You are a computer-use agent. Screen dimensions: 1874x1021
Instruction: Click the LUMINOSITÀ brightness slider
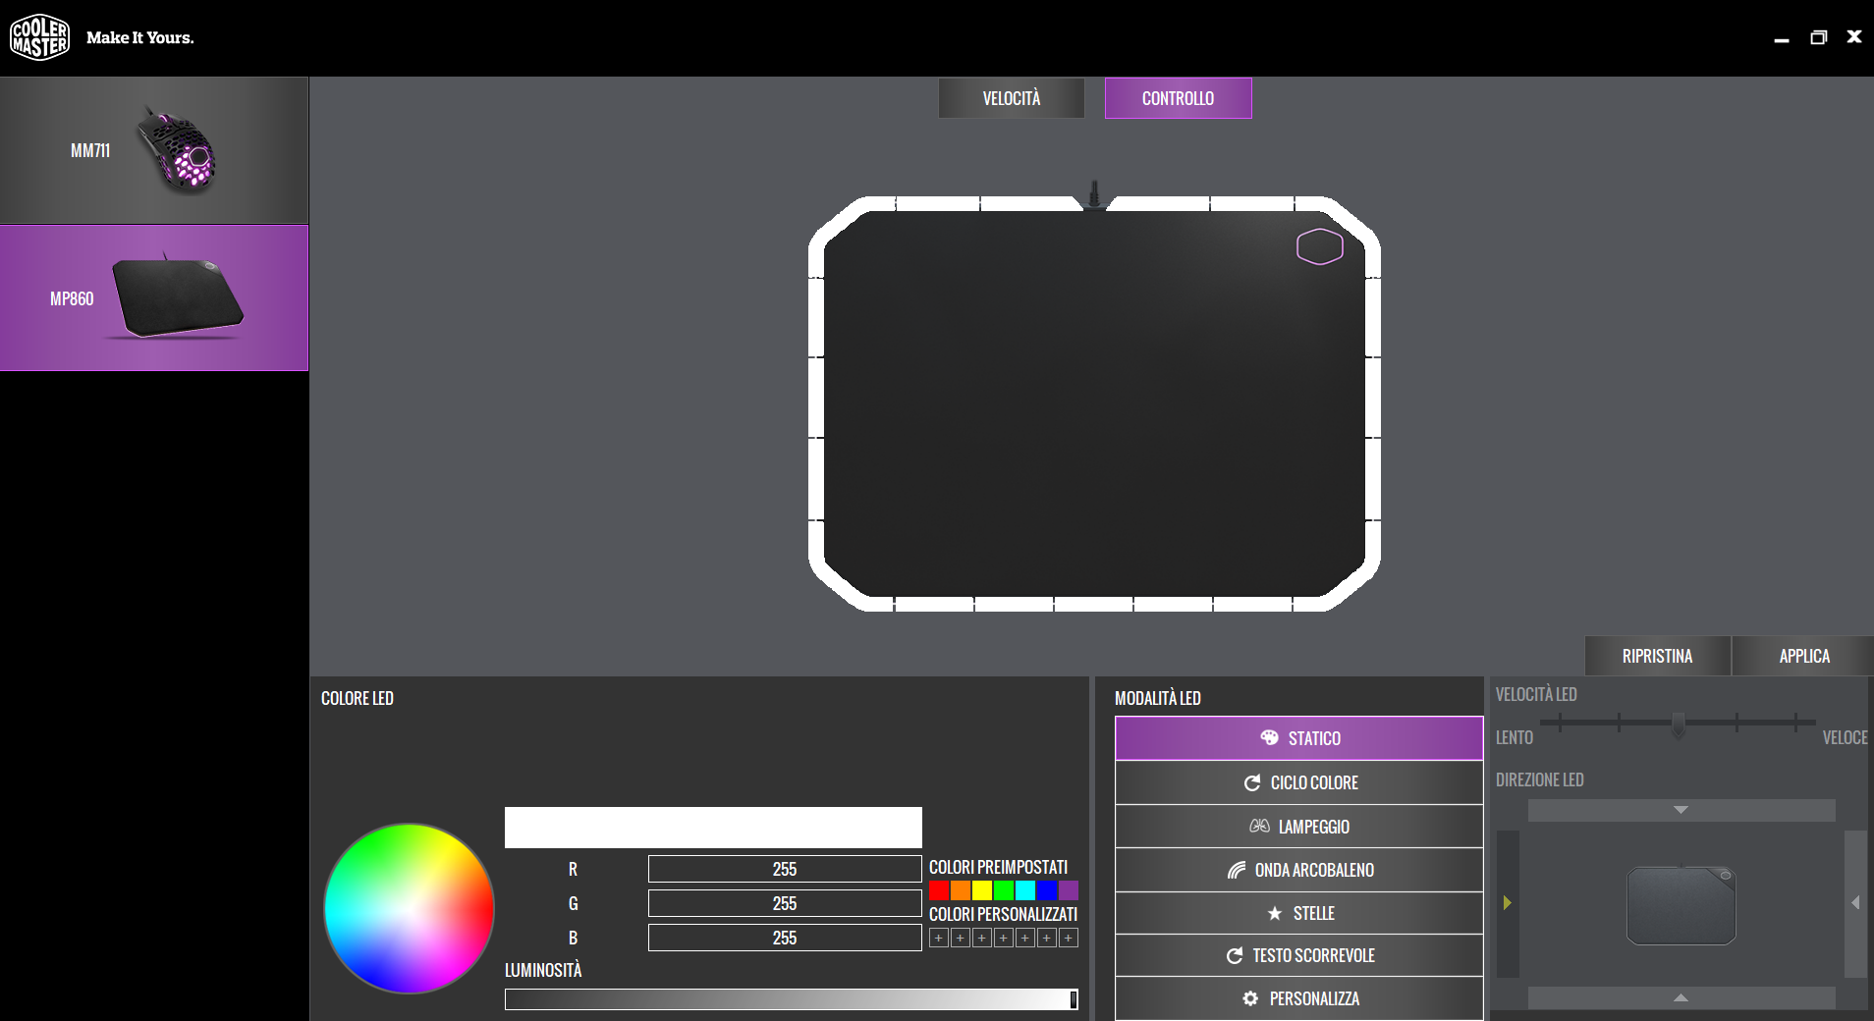coord(792,999)
